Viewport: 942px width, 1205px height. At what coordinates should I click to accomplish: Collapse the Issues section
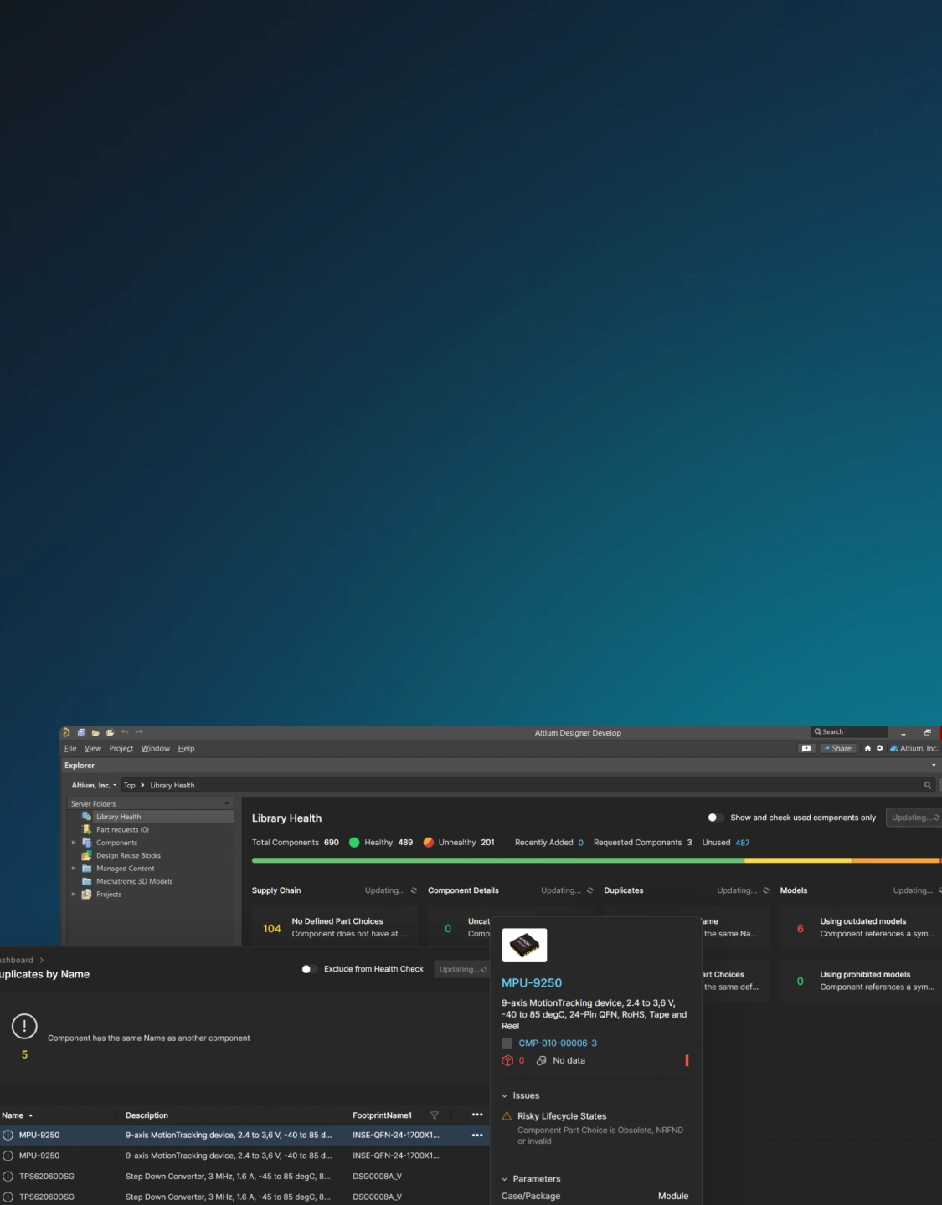pyautogui.click(x=505, y=1096)
